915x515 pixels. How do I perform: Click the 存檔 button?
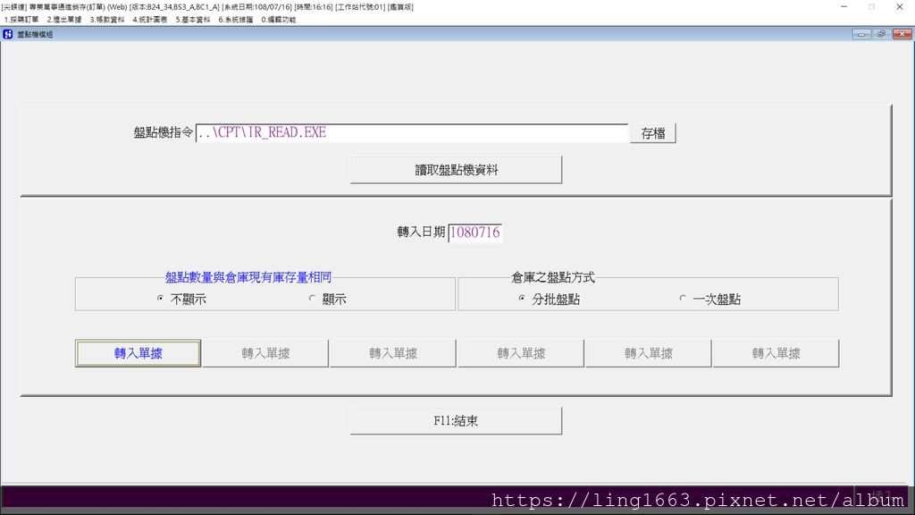pyautogui.click(x=652, y=132)
